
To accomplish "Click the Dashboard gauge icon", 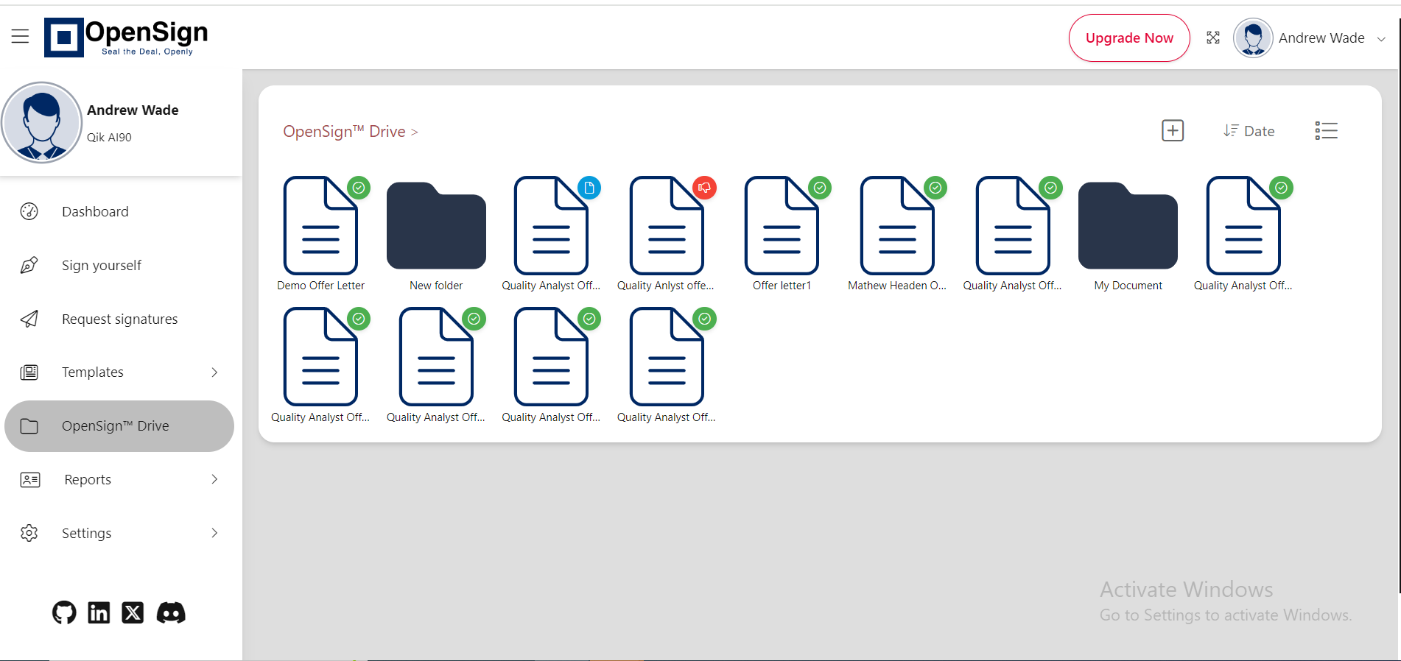I will 29,212.
